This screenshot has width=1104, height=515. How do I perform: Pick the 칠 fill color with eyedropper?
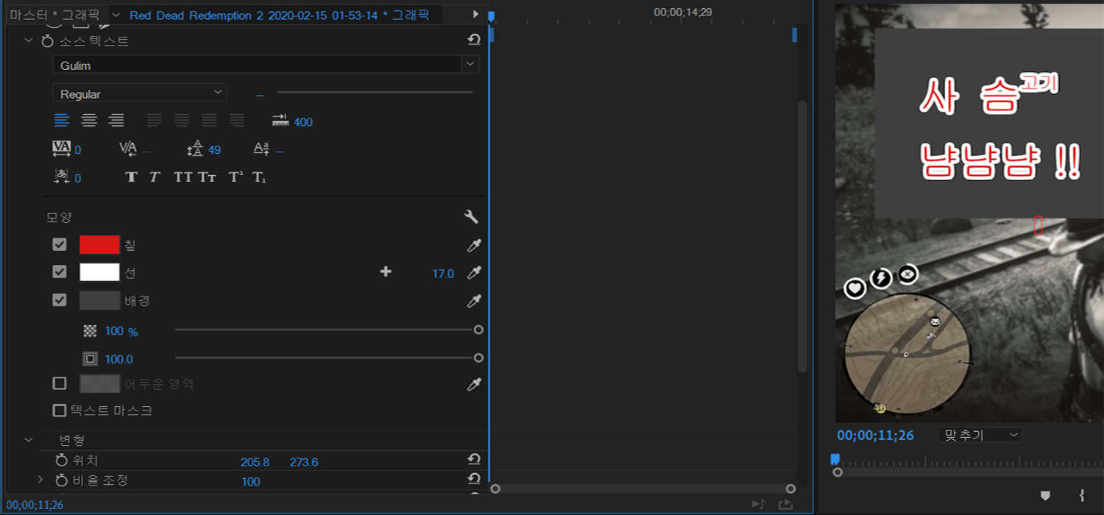474,245
